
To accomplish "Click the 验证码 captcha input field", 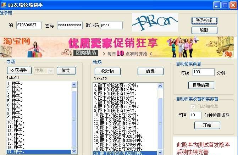I will (x=111, y=25).
